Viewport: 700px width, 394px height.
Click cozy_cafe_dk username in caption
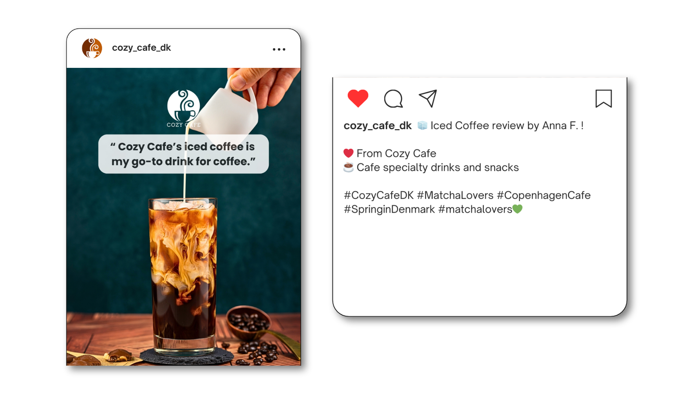pyautogui.click(x=378, y=126)
